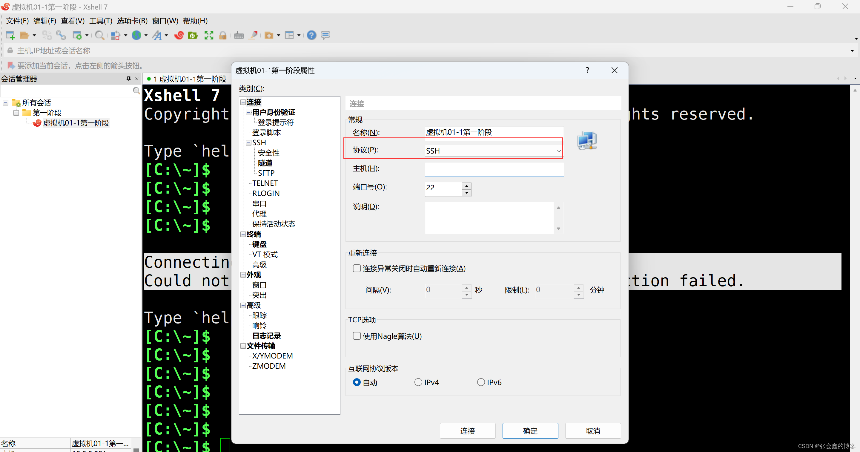Select the 自动 protocol version radio

[x=357, y=382]
